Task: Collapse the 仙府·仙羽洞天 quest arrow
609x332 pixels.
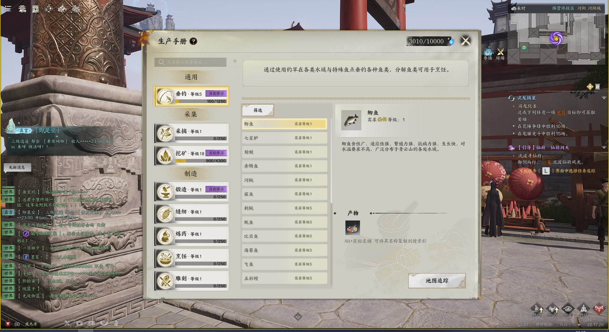Action: [x=604, y=147]
